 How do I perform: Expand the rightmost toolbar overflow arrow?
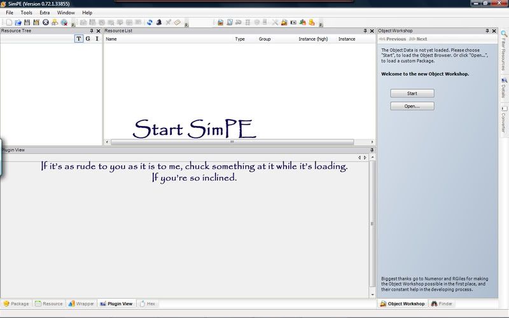pyautogui.click(x=321, y=24)
